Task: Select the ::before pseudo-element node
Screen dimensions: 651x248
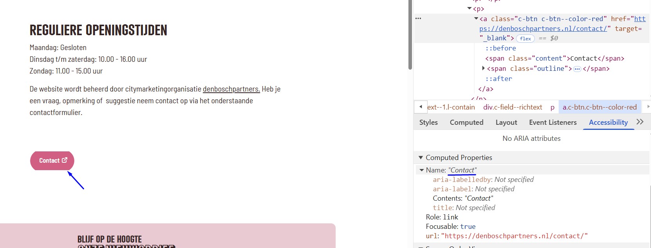Action: (500, 48)
